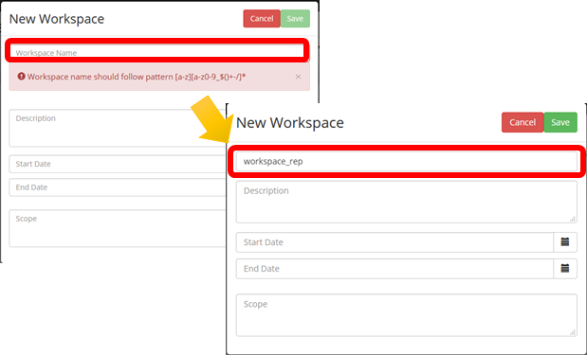The image size is (587, 355).
Task: Dismiss the workspace name pattern error alert
Action: point(298,77)
